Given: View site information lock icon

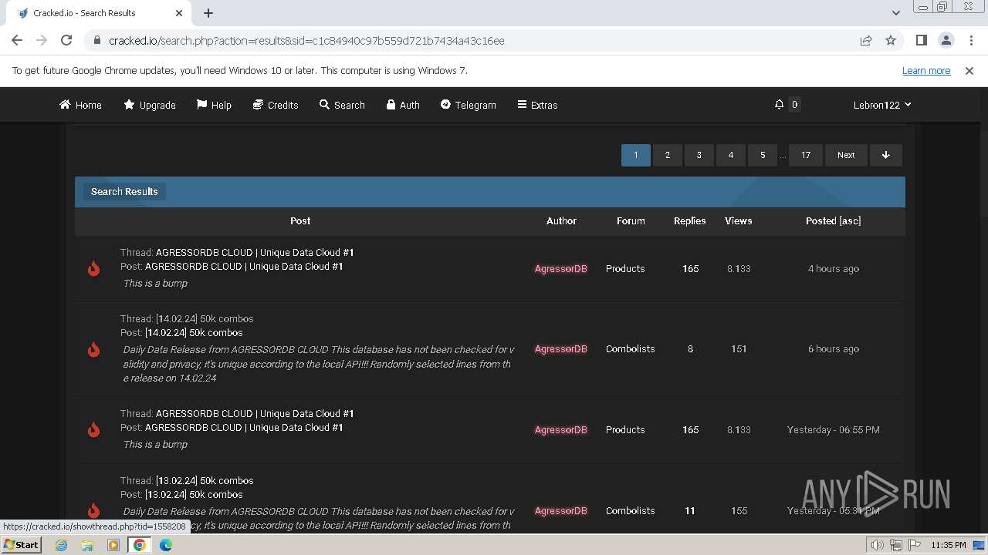Looking at the screenshot, I should pos(96,41).
